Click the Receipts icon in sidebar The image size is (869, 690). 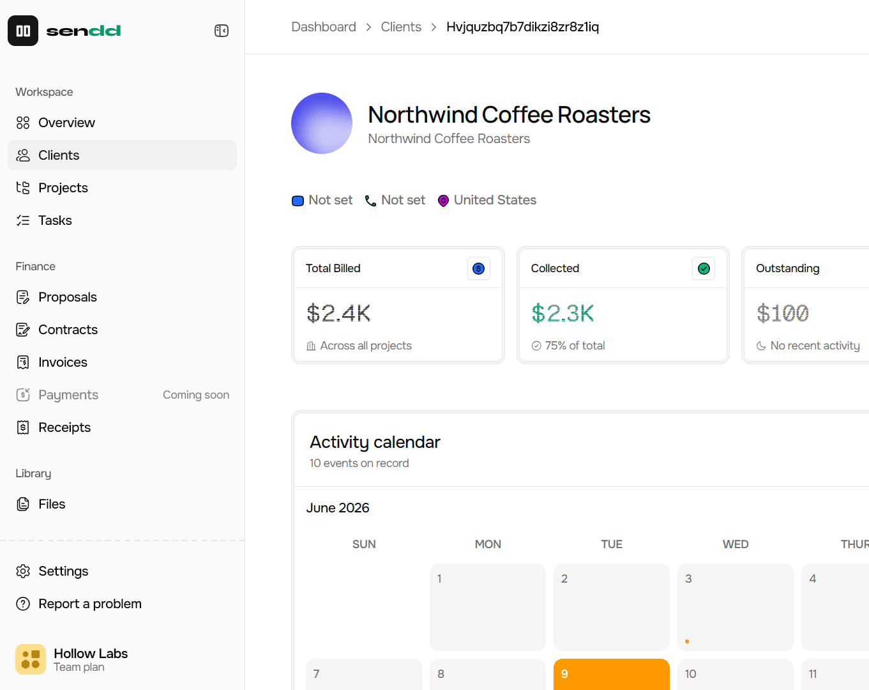coord(23,427)
